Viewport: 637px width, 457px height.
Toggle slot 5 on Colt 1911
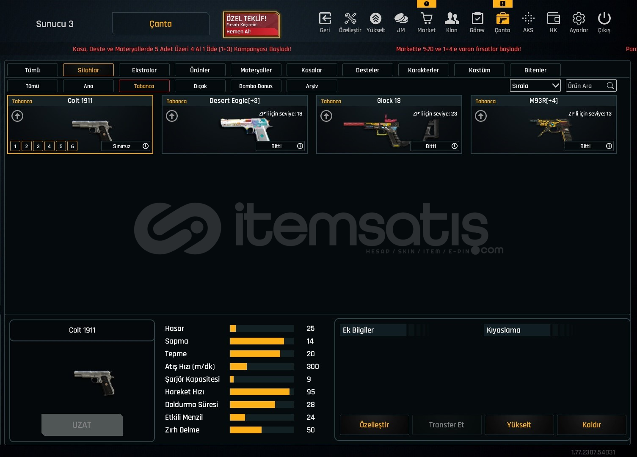click(61, 146)
